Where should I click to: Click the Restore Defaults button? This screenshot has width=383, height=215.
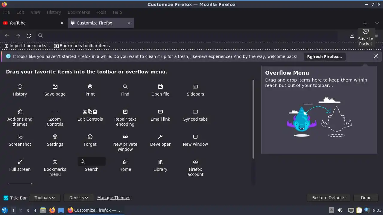coord(329,198)
